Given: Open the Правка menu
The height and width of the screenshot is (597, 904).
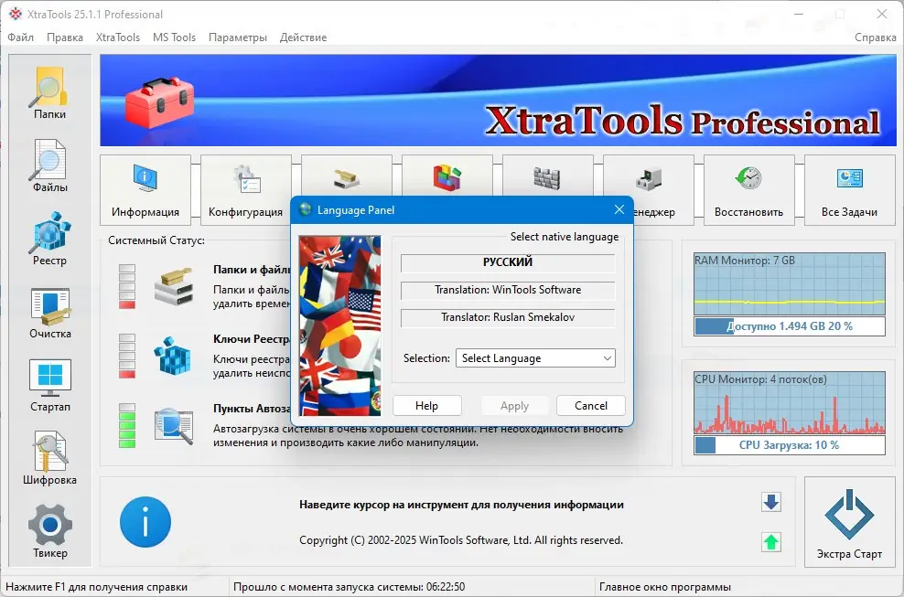Looking at the screenshot, I should tap(65, 37).
